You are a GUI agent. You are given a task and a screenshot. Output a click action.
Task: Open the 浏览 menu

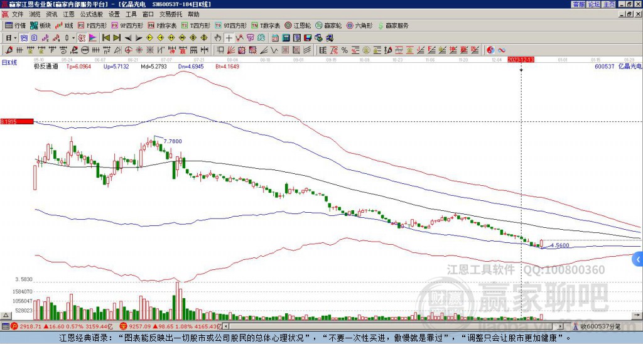tap(35, 14)
